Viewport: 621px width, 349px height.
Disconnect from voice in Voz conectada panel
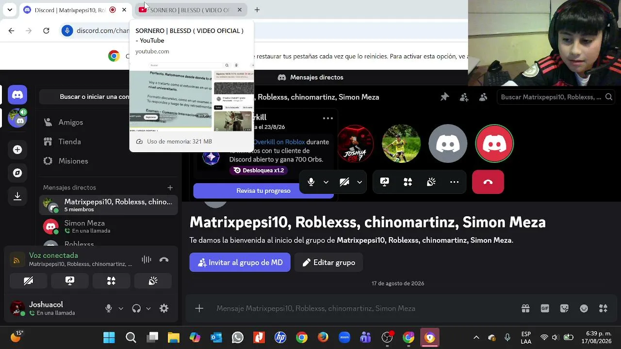tap(164, 260)
